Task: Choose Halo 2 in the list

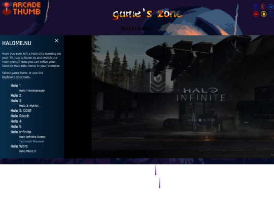Action: [16, 95]
